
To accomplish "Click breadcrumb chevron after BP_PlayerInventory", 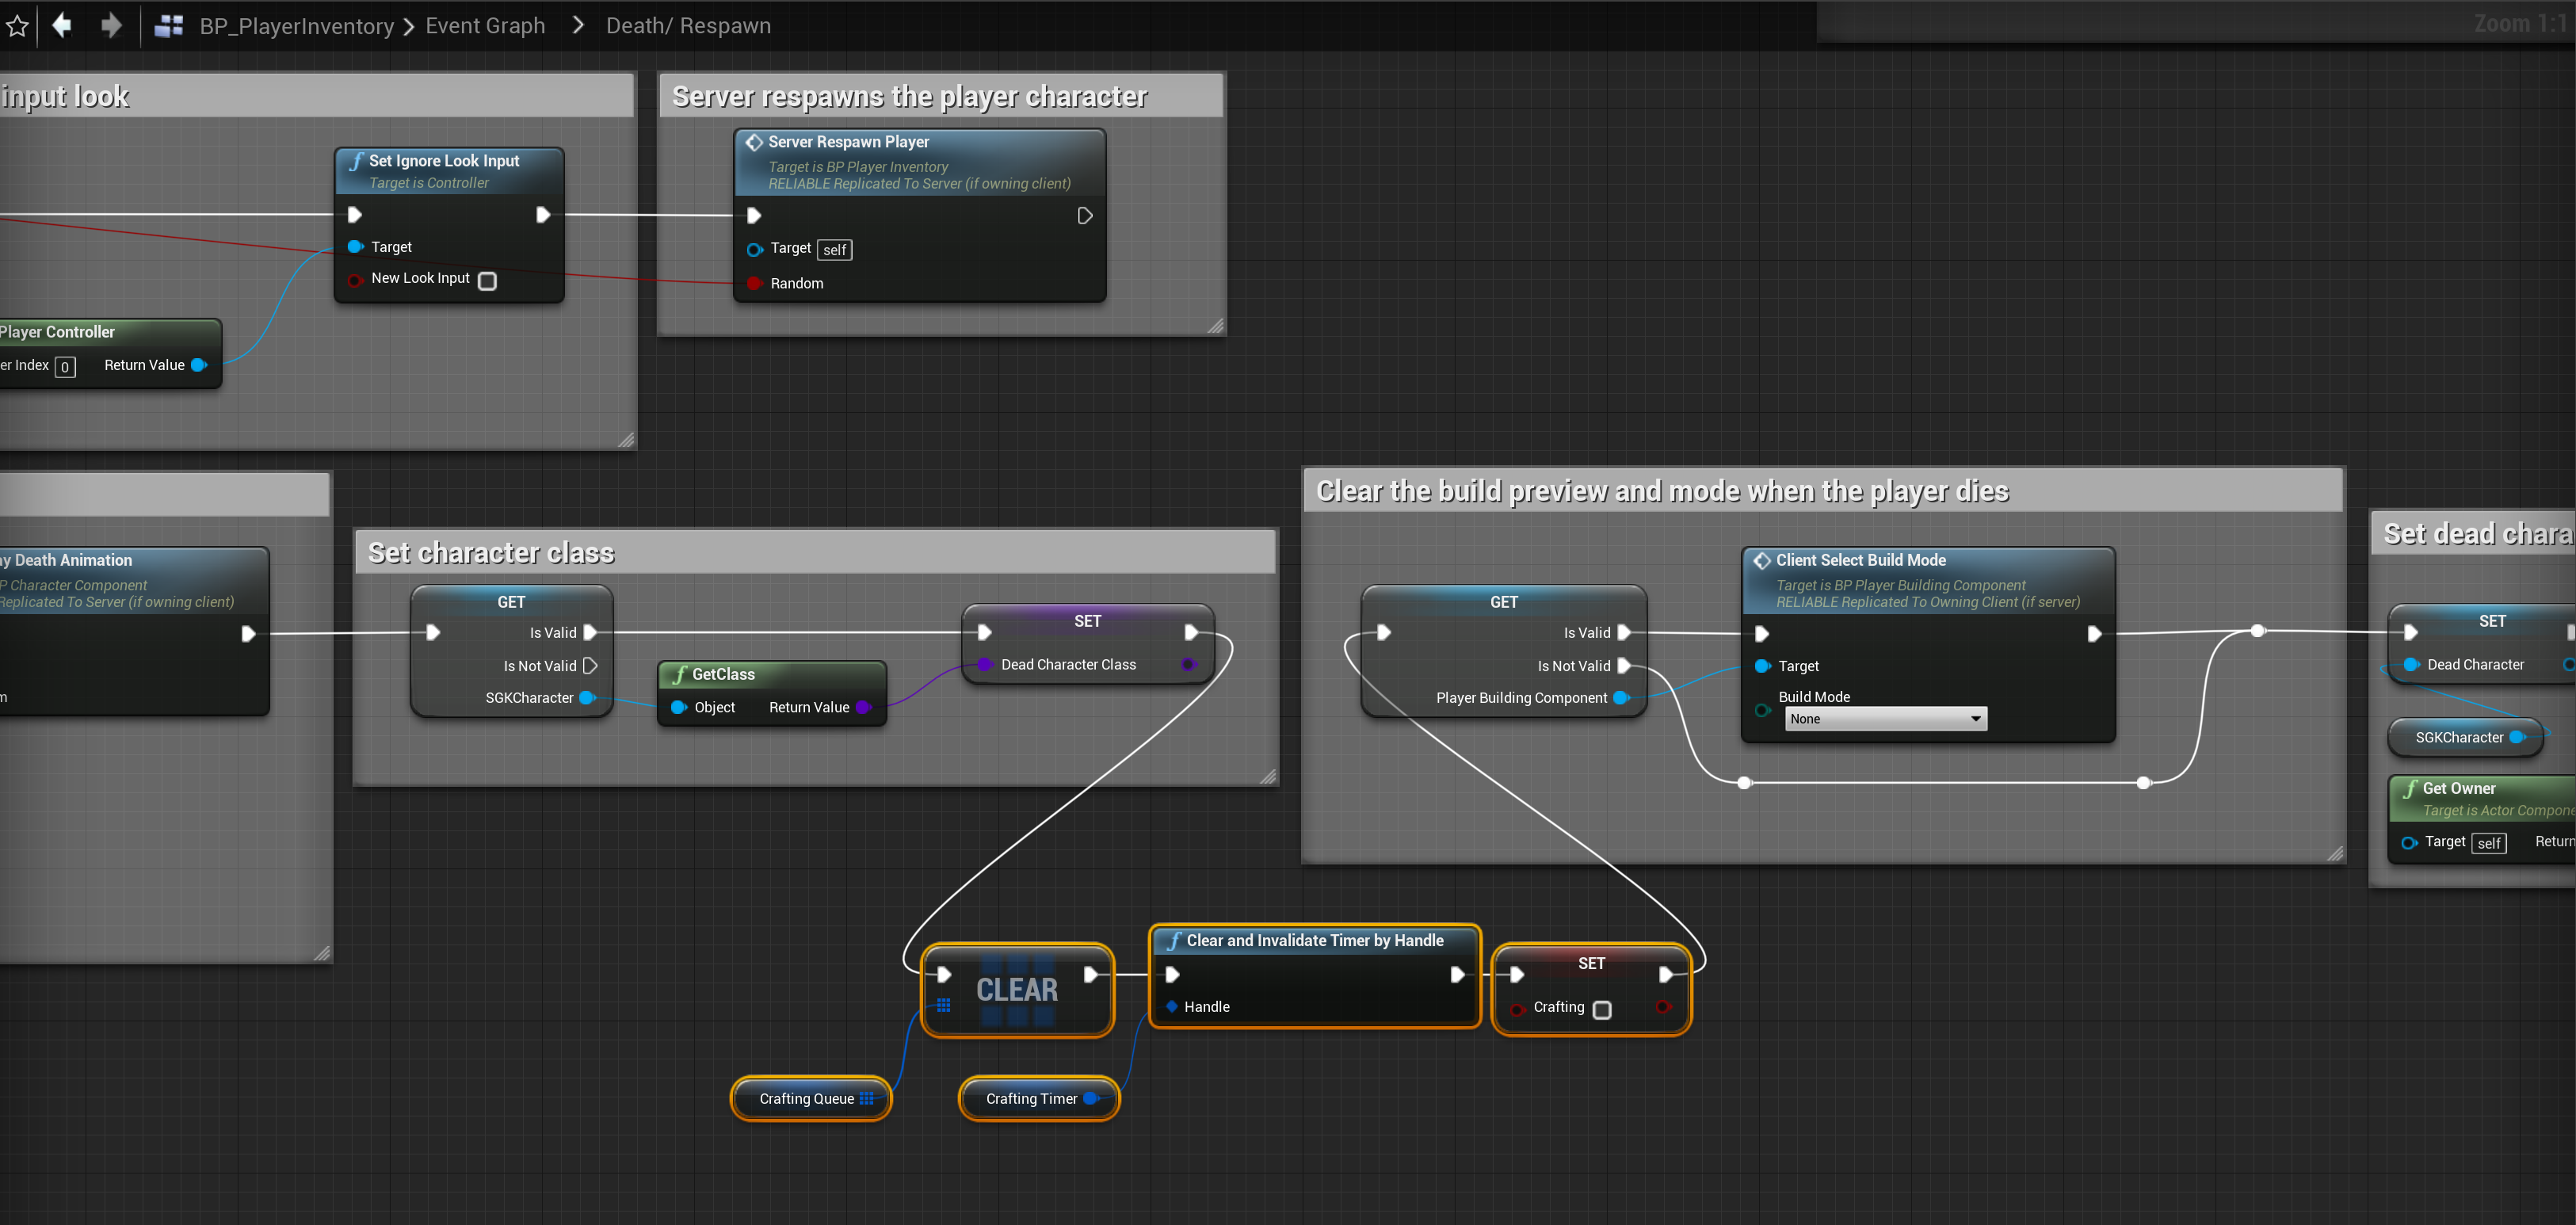I will tap(409, 27).
